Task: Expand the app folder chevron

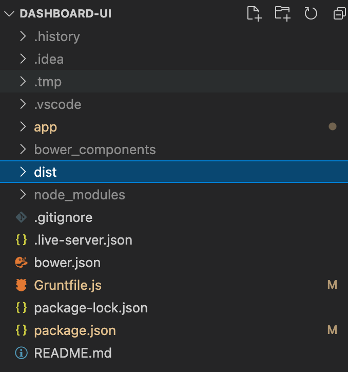Action: [x=23, y=127]
